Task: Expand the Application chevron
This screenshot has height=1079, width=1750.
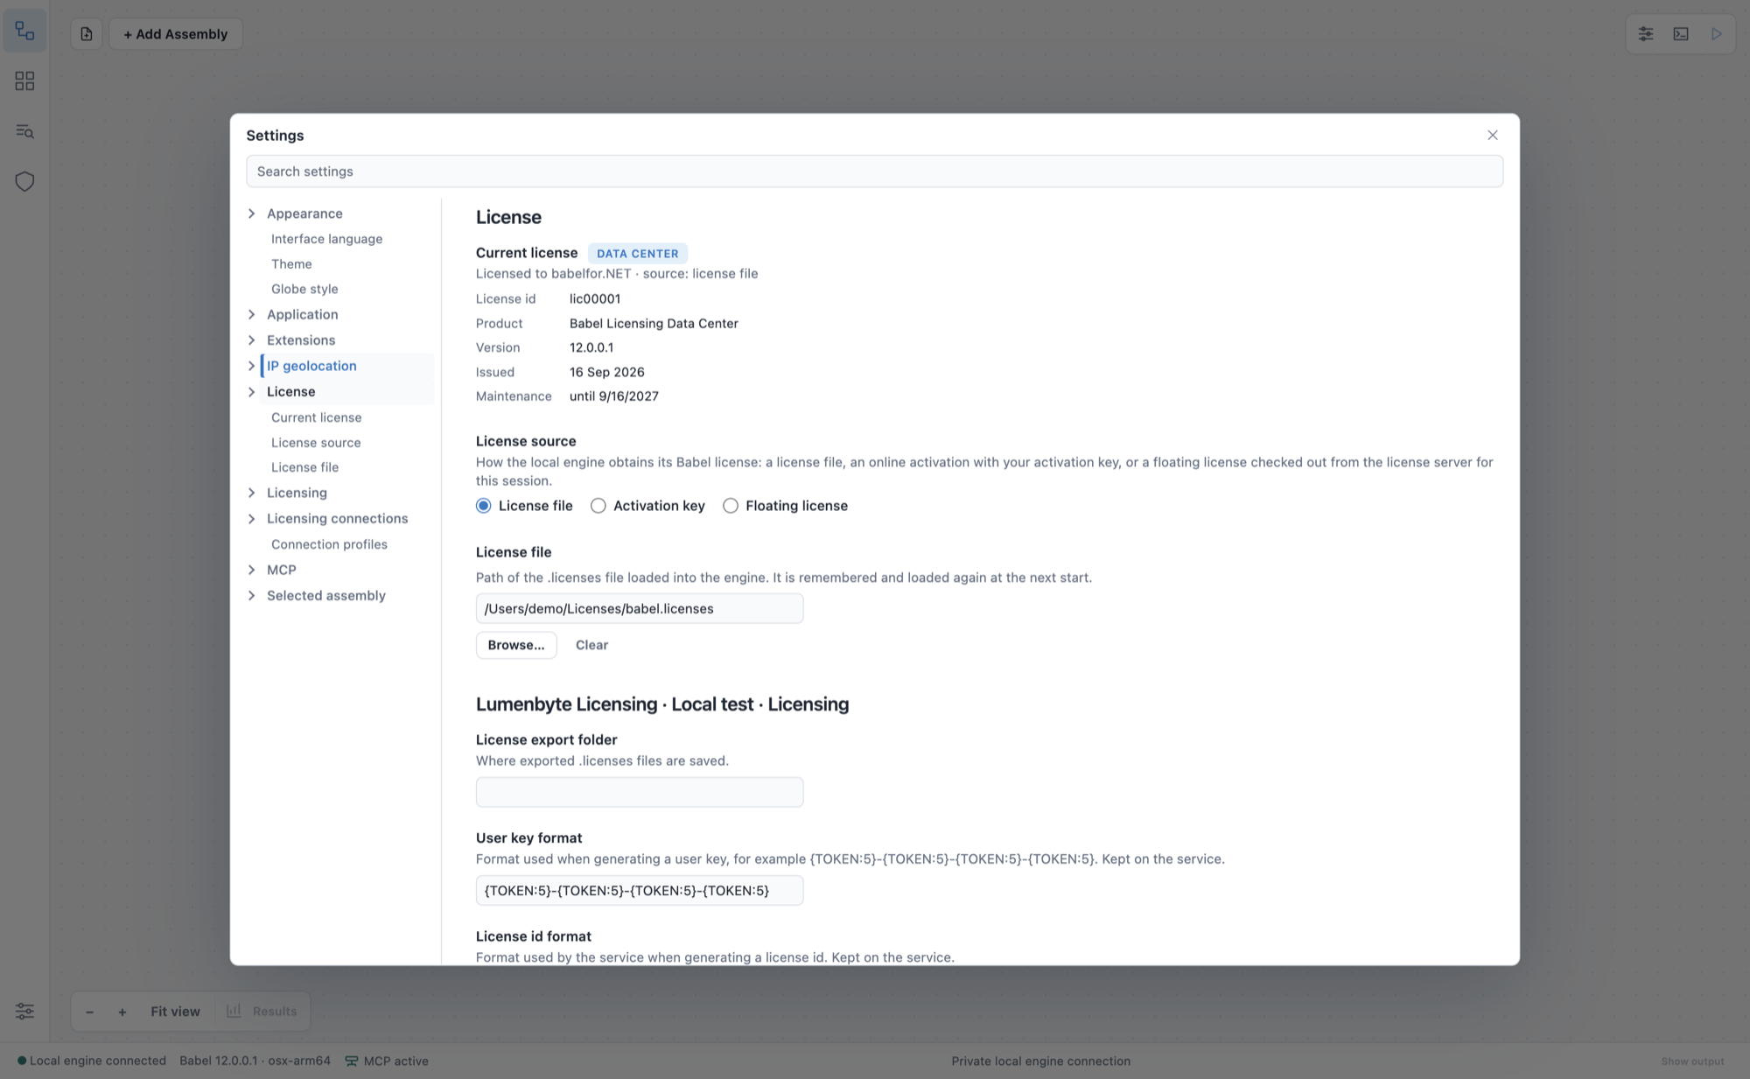Action: [x=252, y=314]
